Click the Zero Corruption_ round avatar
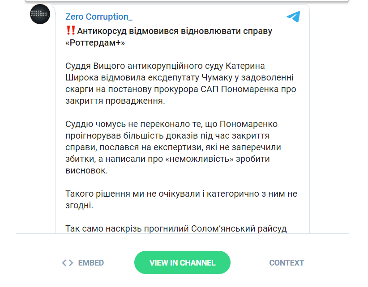Viewport: 368px width, 287px height. (x=40, y=14)
